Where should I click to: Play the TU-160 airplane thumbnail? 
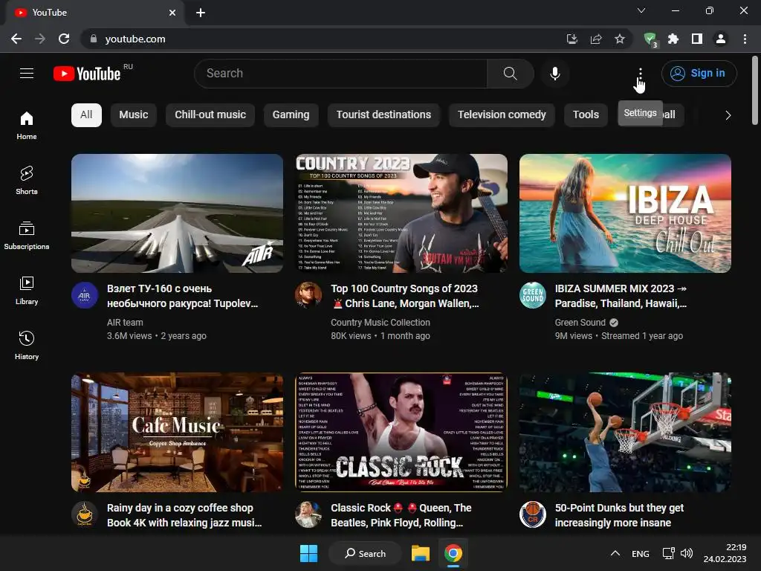tap(177, 213)
